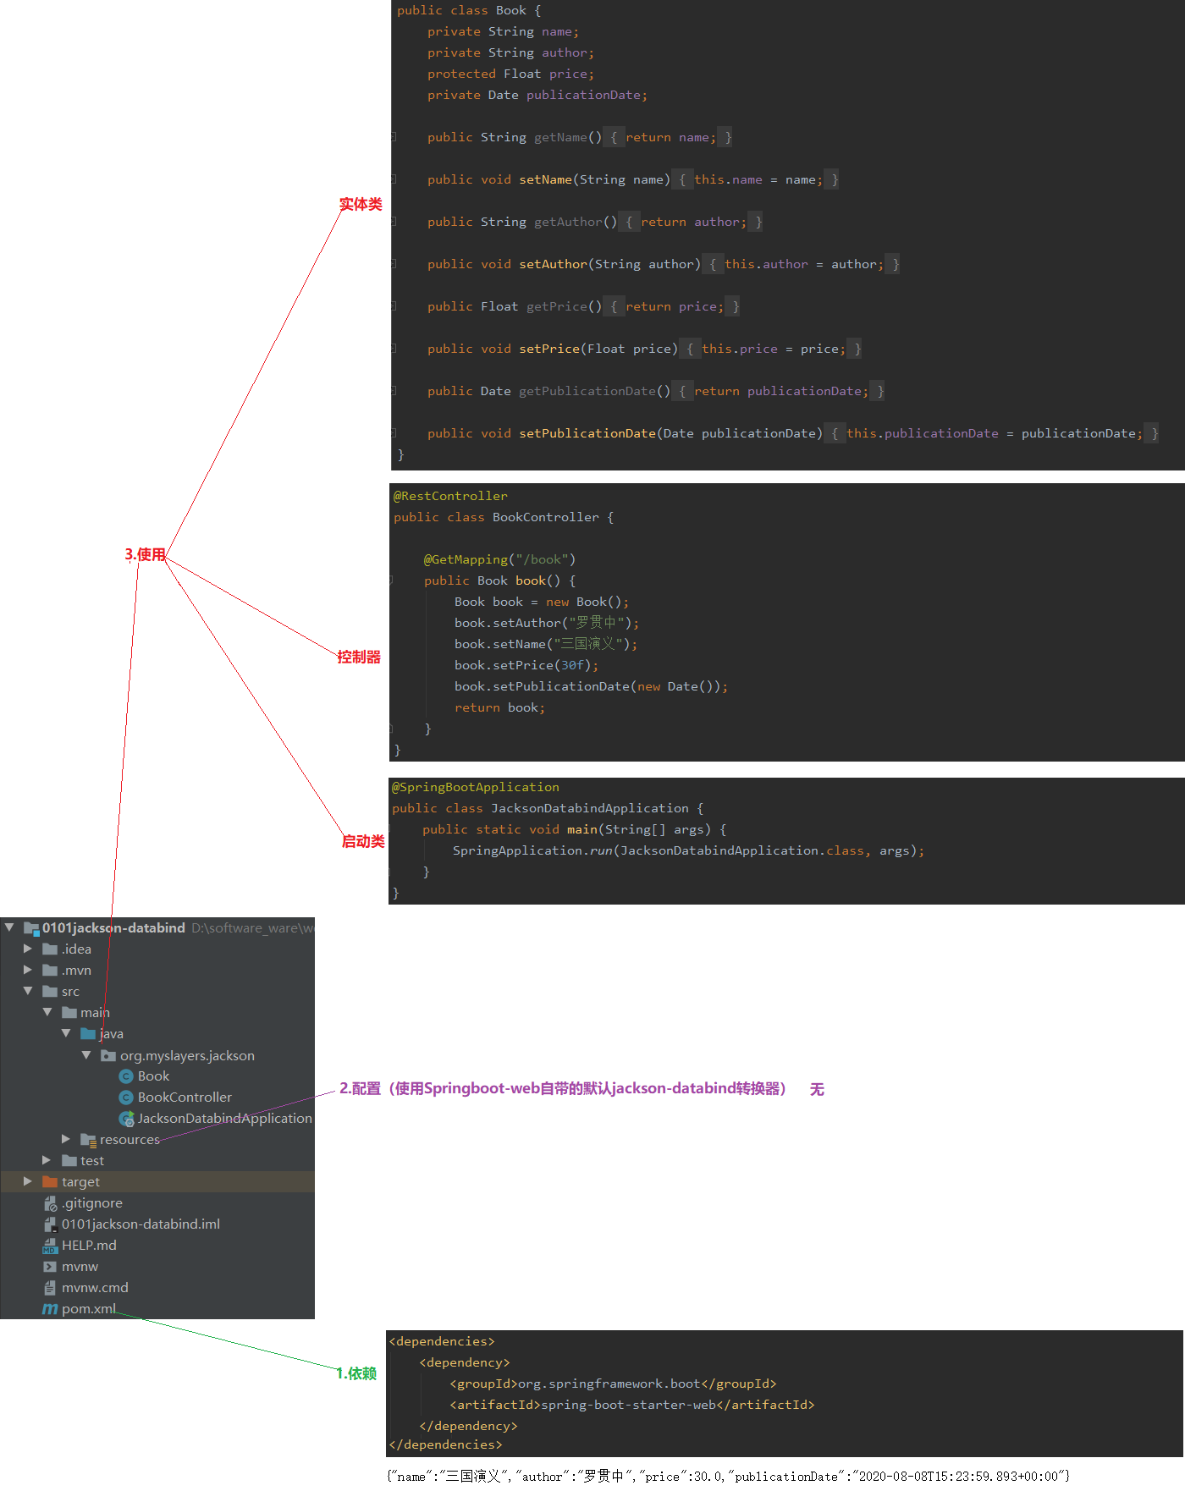Expand the test folder arrow
1185x1491 pixels.
click(x=47, y=1161)
